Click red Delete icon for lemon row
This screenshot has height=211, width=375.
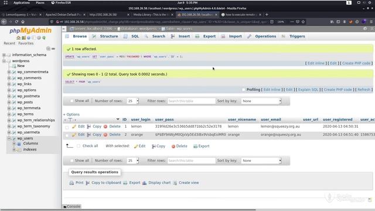click(x=105, y=127)
